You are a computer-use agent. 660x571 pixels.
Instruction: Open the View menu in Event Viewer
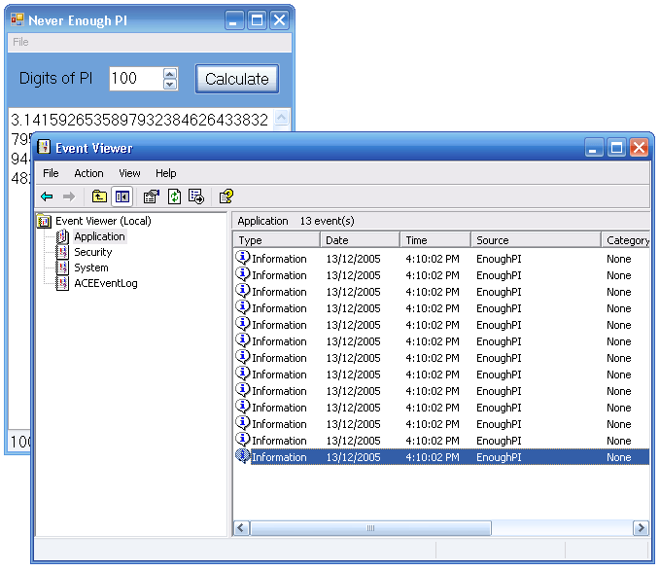click(x=129, y=173)
